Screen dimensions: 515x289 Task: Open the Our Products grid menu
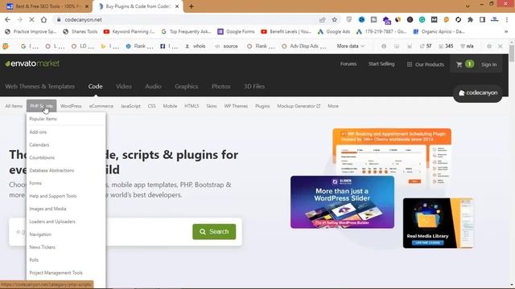[426, 64]
